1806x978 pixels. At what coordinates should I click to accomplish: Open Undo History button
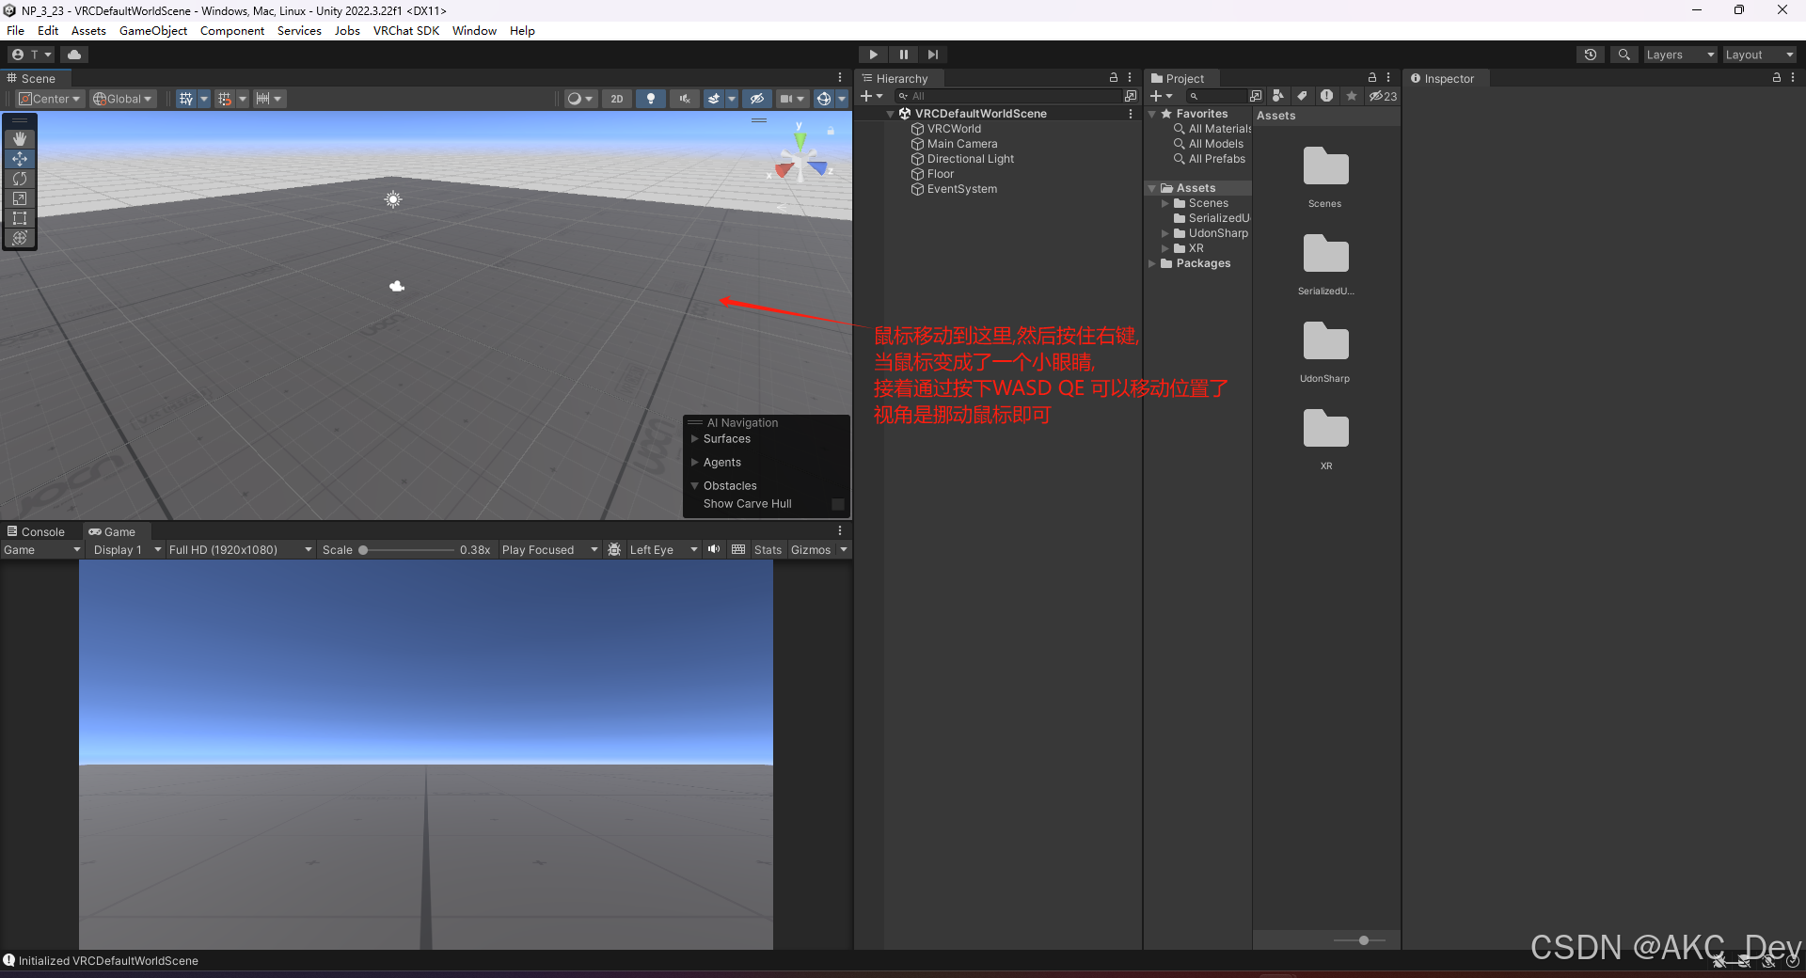click(x=1591, y=55)
